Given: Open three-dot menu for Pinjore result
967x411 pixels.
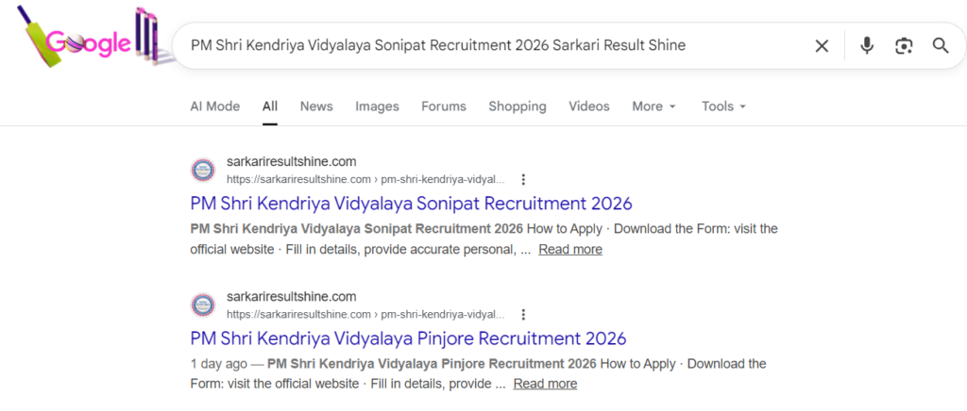Looking at the screenshot, I should 523,315.
